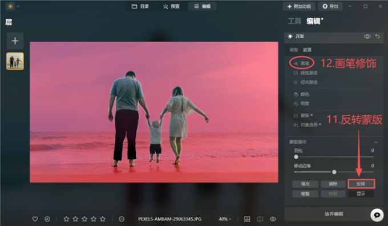388x226 pixels.
Task: Open the 40% zoom level dropdown
Action: coord(225,219)
